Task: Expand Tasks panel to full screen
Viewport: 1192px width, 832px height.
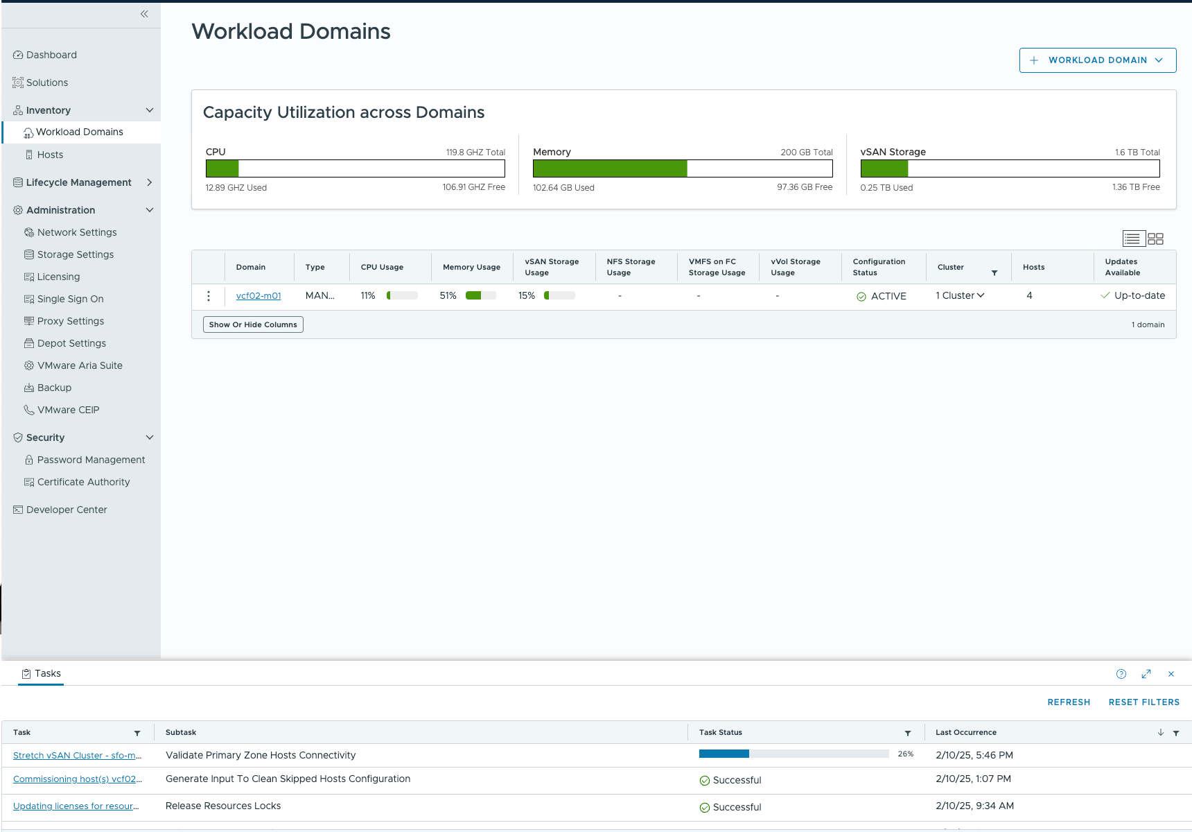Action: 1146,674
